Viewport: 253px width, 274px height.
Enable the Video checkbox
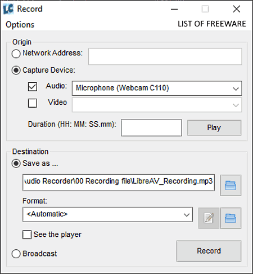coord(33,103)
